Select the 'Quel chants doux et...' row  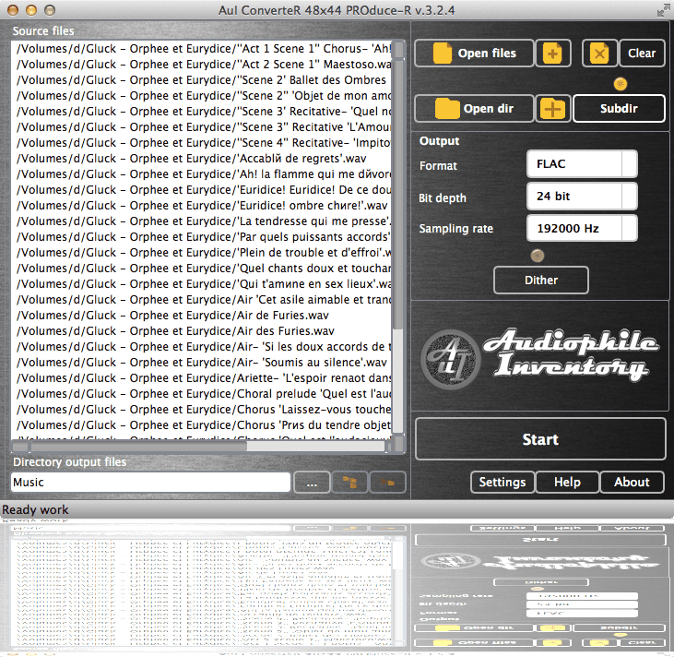(201, 269)
